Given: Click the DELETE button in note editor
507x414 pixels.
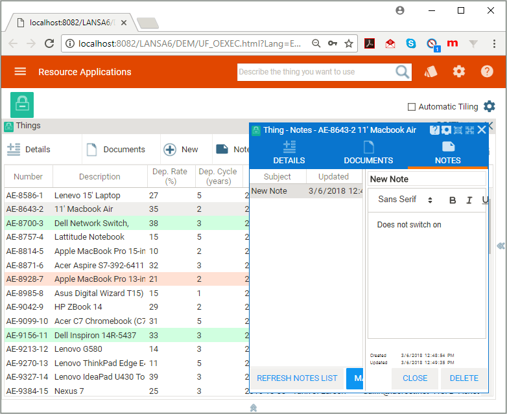Looking at the screenshot, I should point(464,378).
